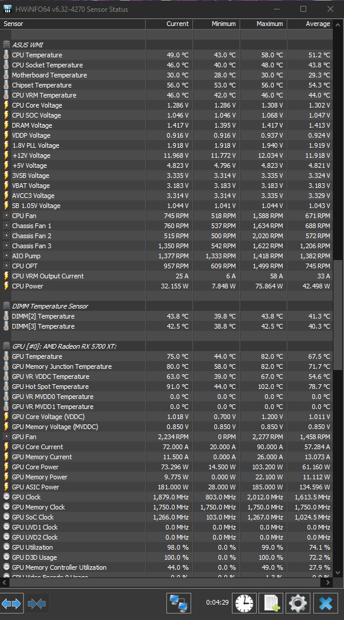The width and height of the screenshot is (344, 620).
Task: Click the chip icon next to the GPU [#0] header
Action: pyautogui.click(x=6, y=346)
